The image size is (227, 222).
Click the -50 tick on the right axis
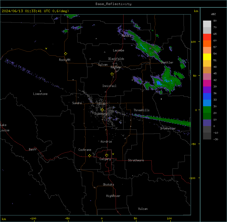(193, 144)
